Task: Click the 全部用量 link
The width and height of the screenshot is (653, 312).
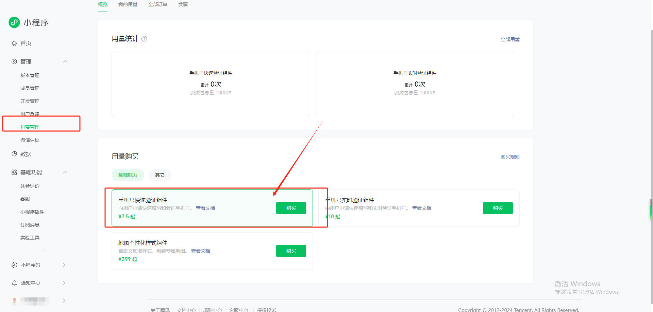Action: pyautogui.click(x=510, y=39)
